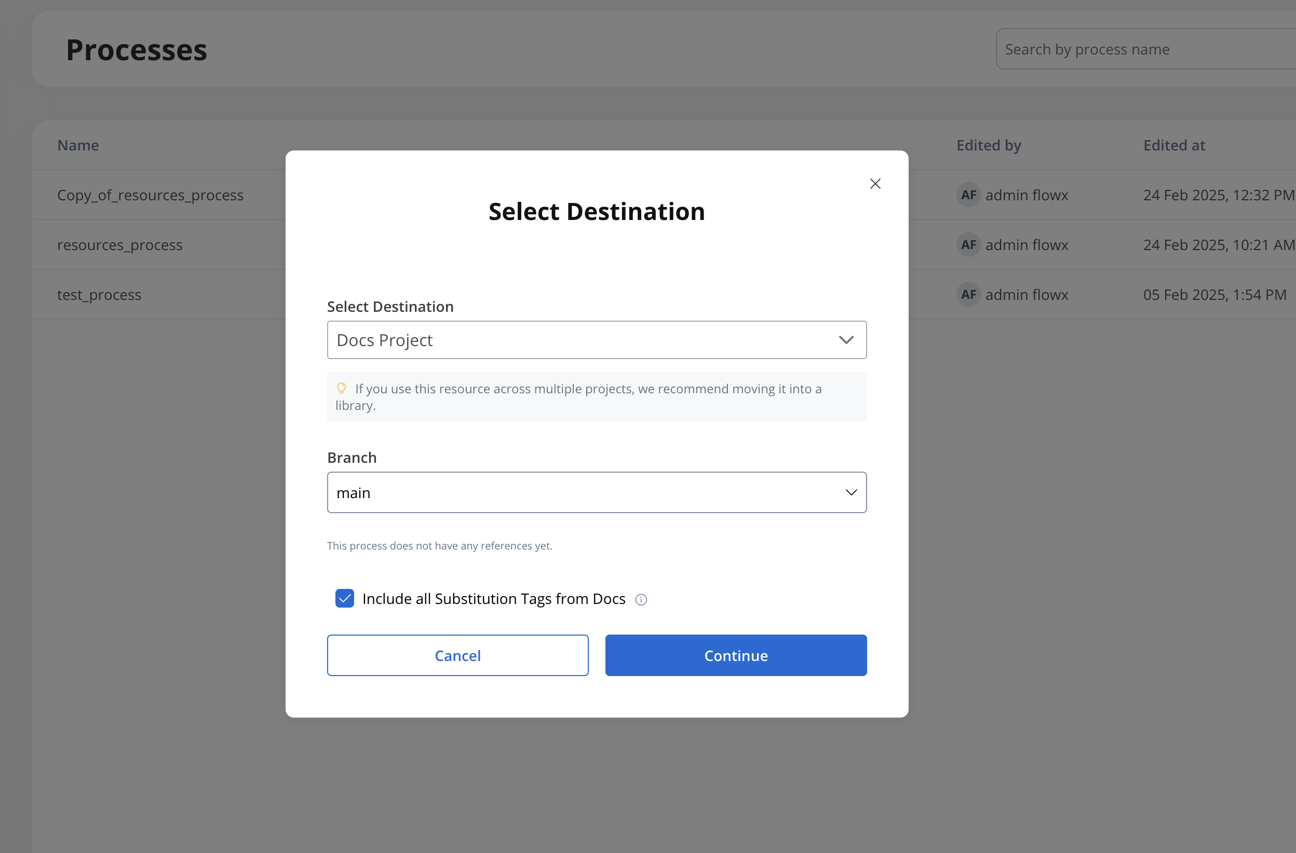This screenshot has height=853, width=1296.
Task: Click the Cancel button
Action: tap(458, 655)
